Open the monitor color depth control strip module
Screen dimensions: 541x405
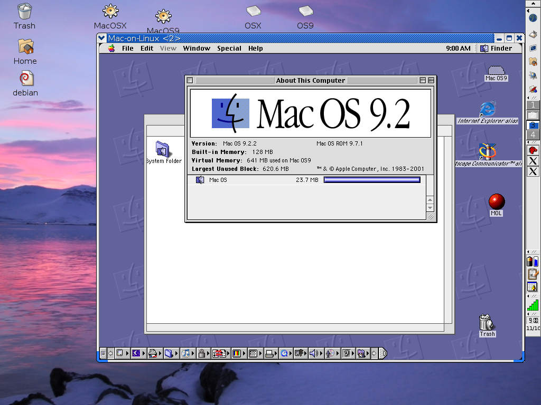pos(237,353)
